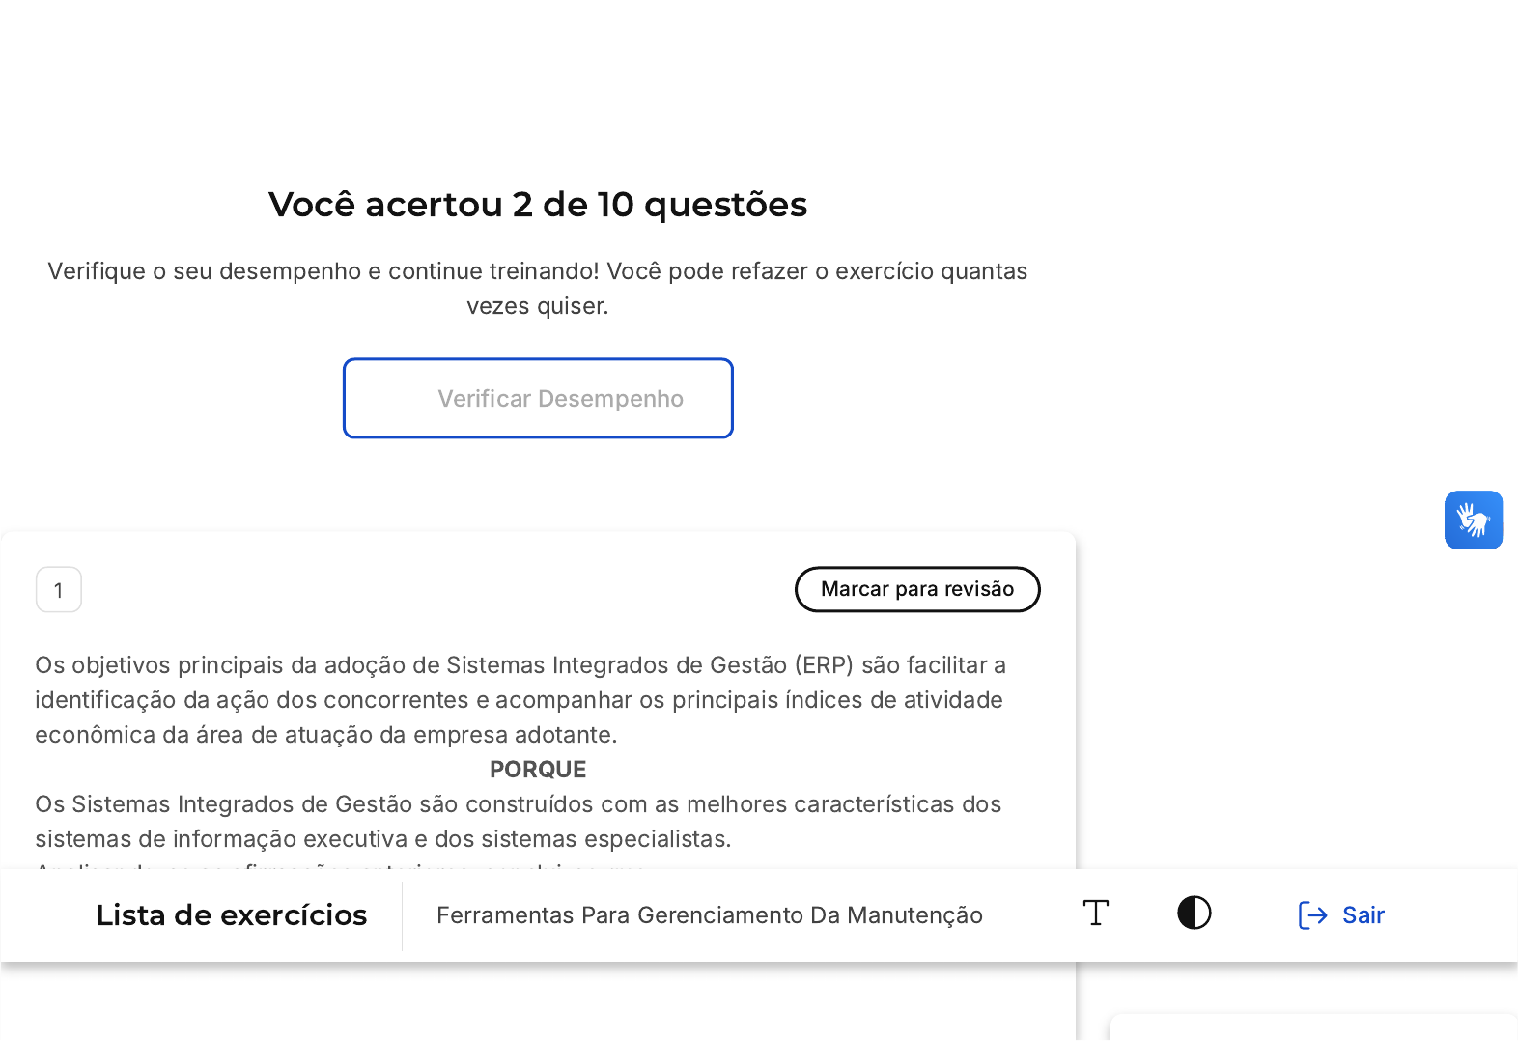
Task: Click the divider next to Lista de exercícios
Action: (x=402, y=915)
